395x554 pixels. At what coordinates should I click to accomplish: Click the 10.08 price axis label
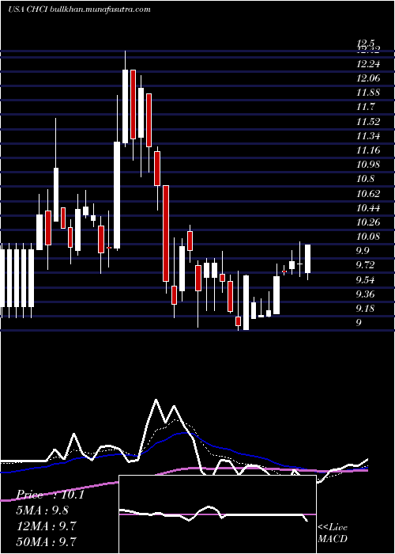point(369,237)
